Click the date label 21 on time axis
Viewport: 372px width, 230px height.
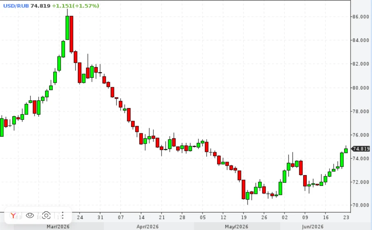[162, 217]
